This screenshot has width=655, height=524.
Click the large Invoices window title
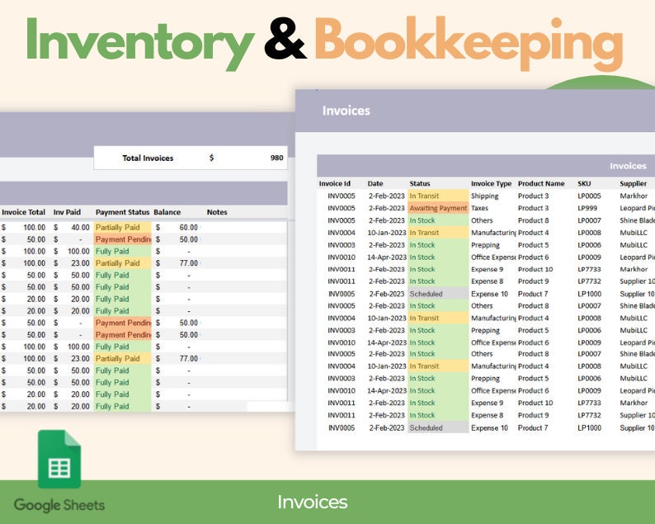(346, 111)
